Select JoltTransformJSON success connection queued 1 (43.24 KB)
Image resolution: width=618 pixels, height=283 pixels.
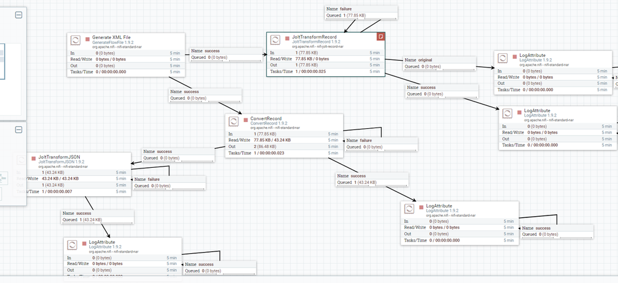[x=98, y=216]
